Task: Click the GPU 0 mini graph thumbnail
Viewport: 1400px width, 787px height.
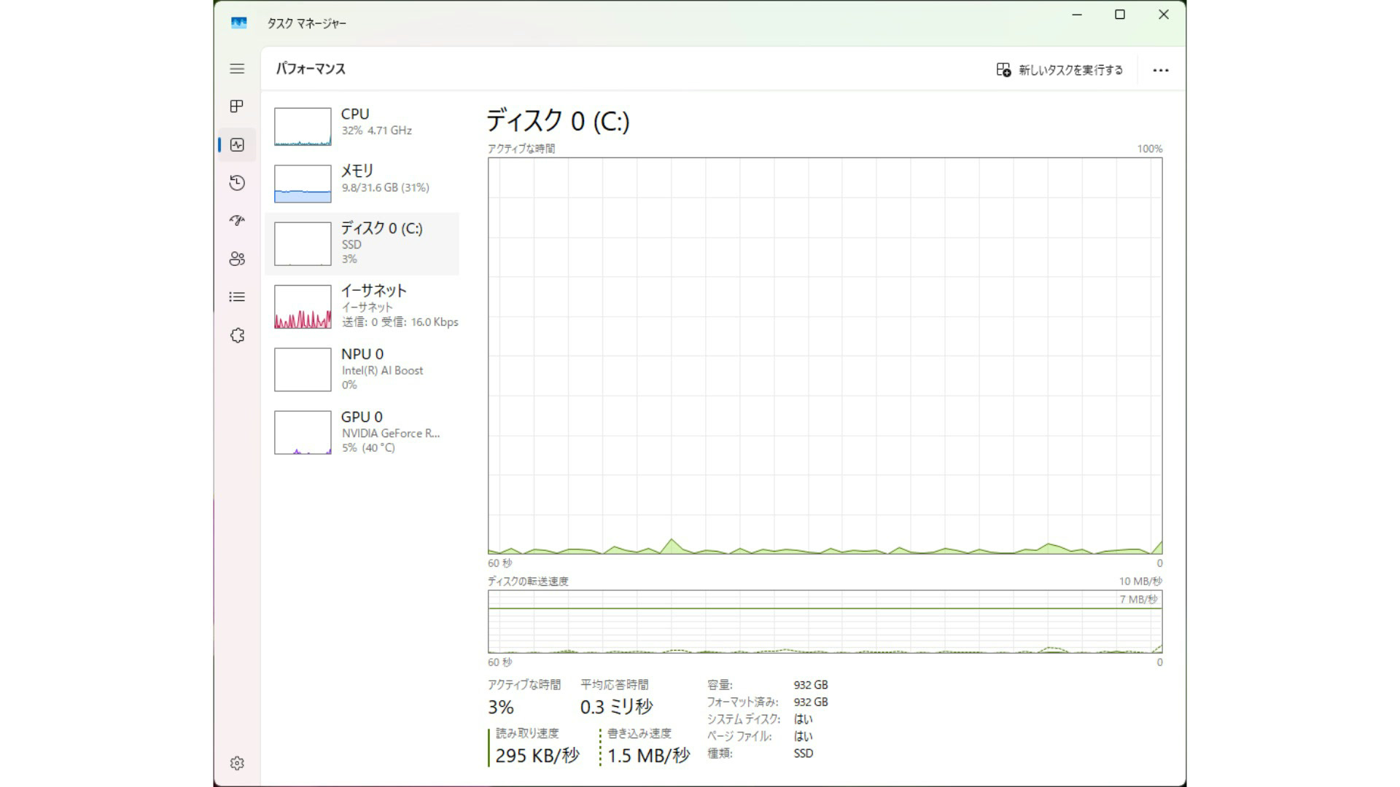Action: tap(303, 433)
